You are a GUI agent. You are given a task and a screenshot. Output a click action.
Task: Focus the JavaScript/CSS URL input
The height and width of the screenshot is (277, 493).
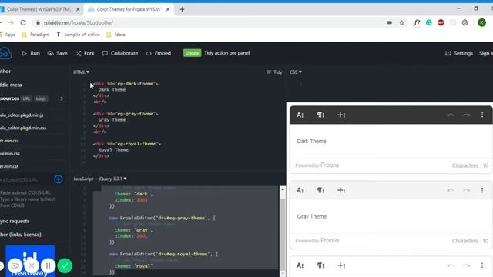pos(25,179)
